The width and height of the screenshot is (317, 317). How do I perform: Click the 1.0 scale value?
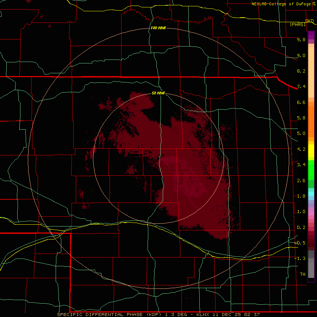(x=301, y=212)
